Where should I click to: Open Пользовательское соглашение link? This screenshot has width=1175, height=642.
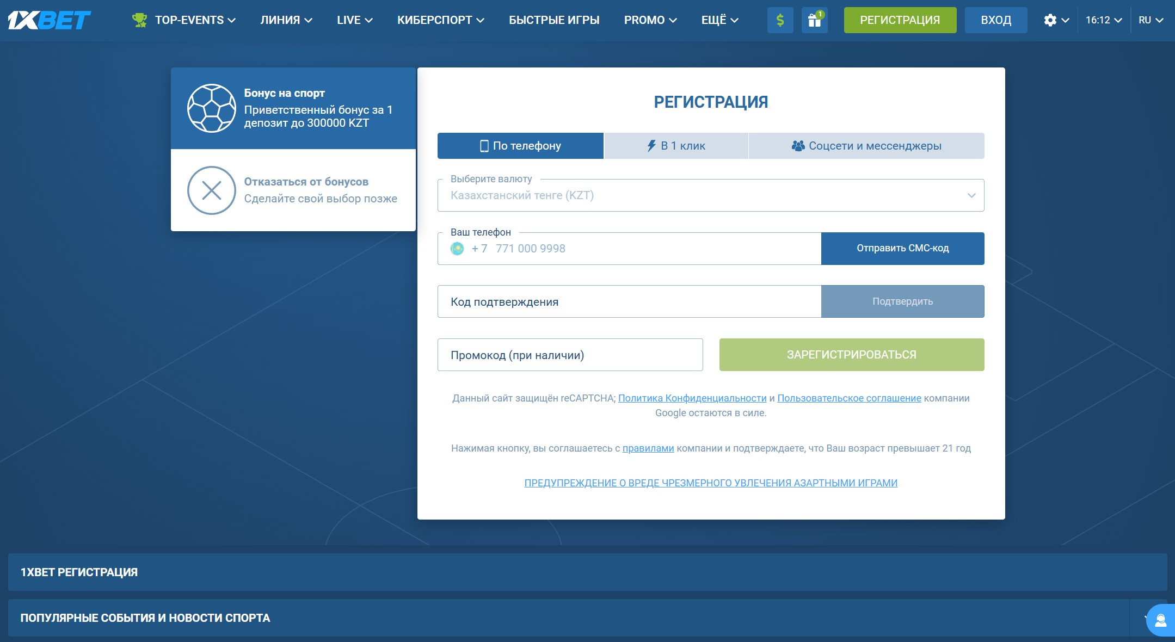[849, 398]
